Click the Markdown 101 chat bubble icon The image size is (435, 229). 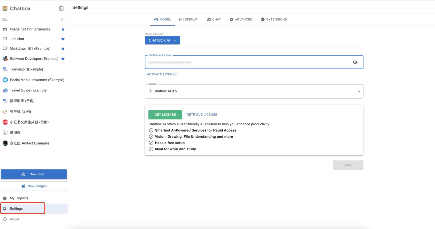click(5, 49)
